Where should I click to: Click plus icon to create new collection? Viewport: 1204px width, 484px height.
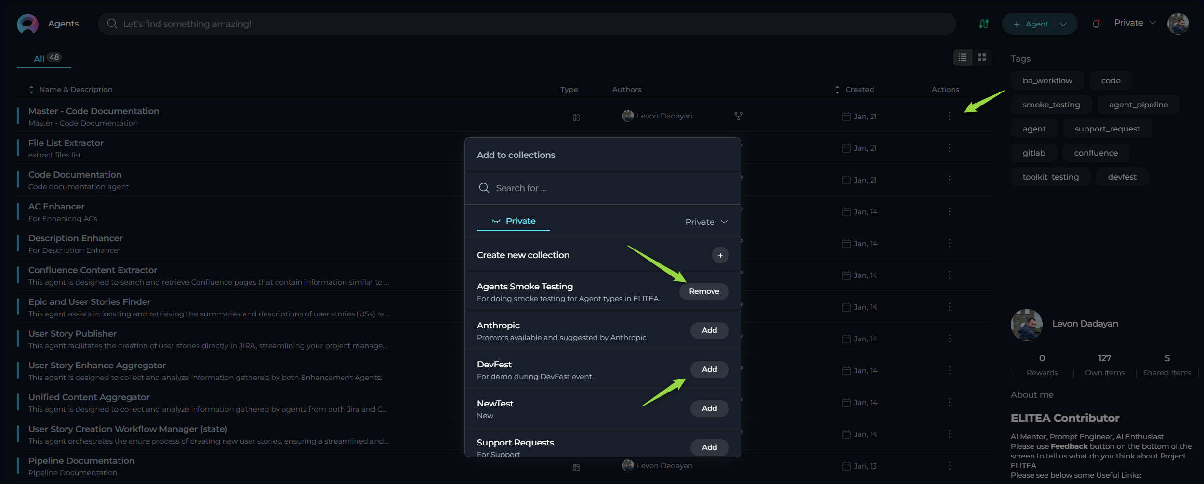coord(720,255)
